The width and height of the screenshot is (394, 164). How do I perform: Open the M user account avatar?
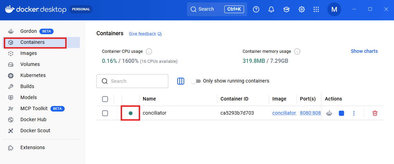[x=334, y=9]
